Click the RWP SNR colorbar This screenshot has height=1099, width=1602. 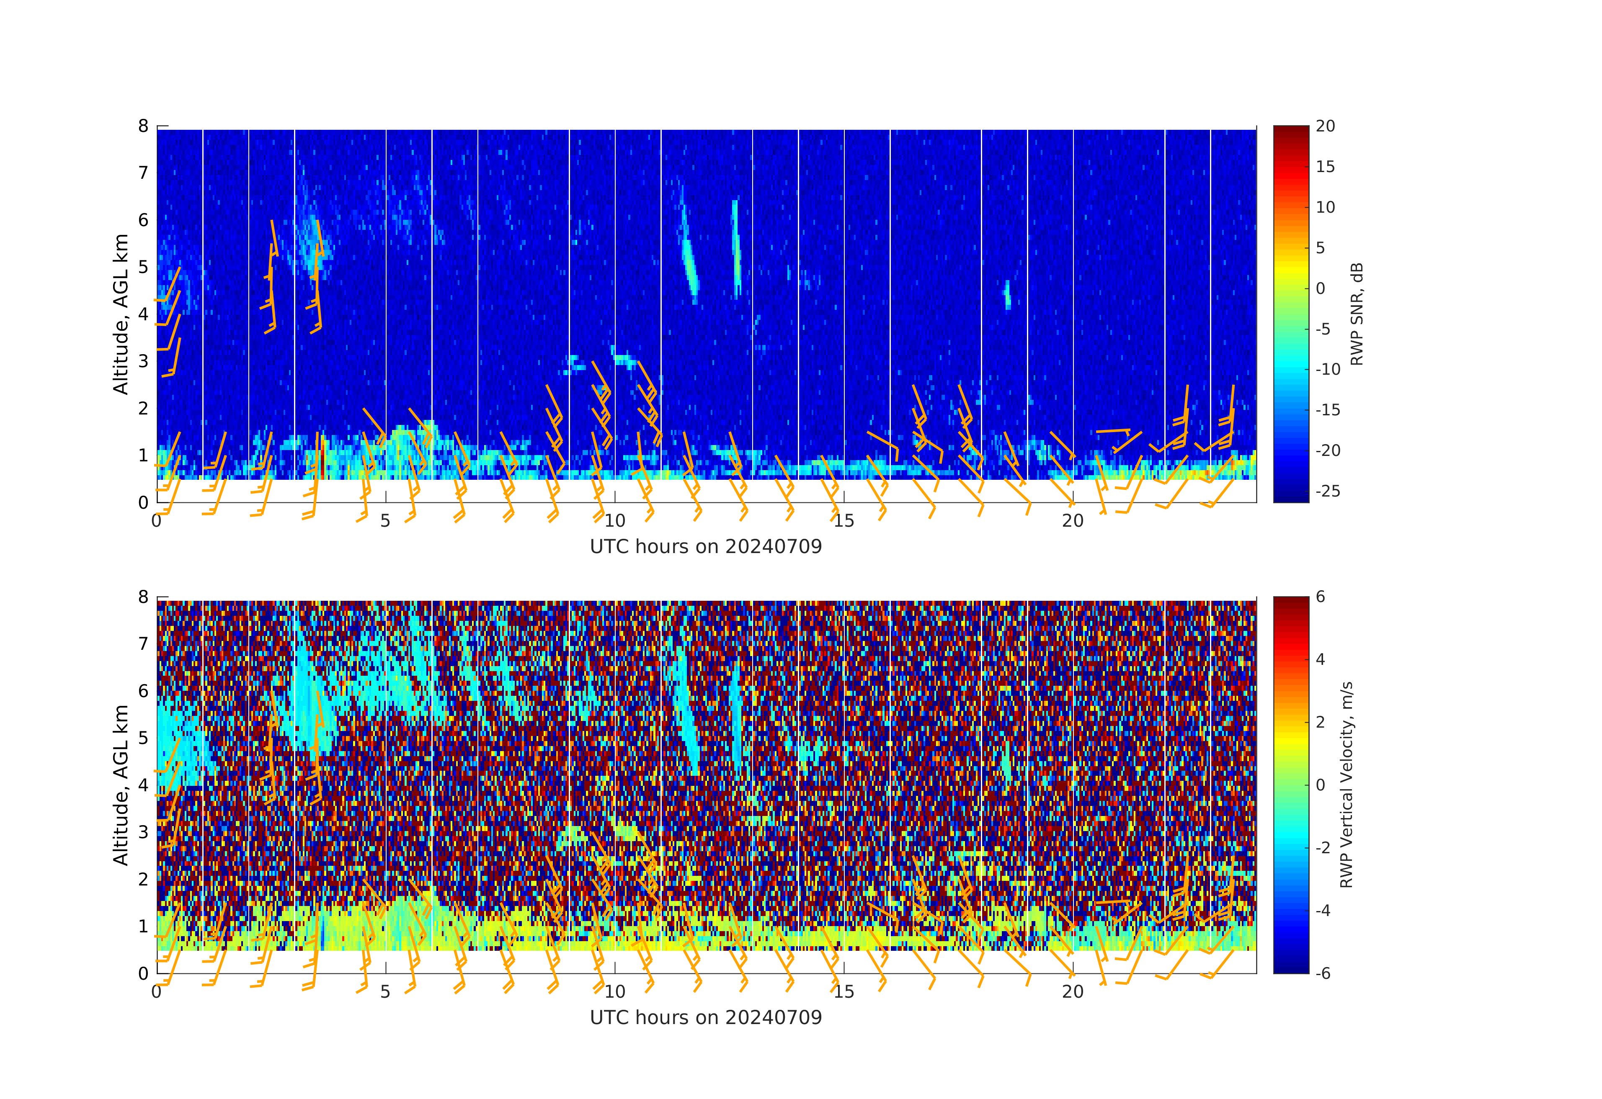[x=1290, y=314]
